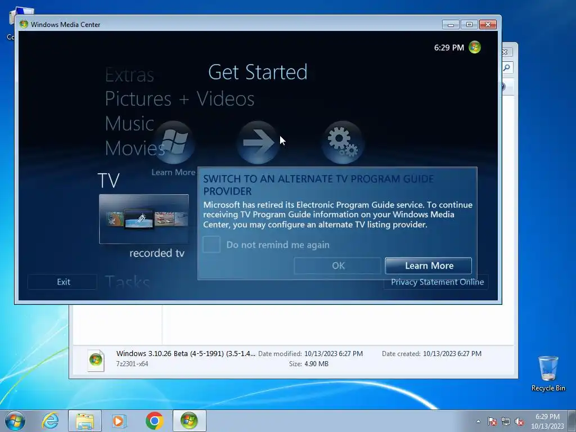This screenshot has width=576, height=432.
Task: Minimize the Windows Media Center window
Action: pos(451,25)
